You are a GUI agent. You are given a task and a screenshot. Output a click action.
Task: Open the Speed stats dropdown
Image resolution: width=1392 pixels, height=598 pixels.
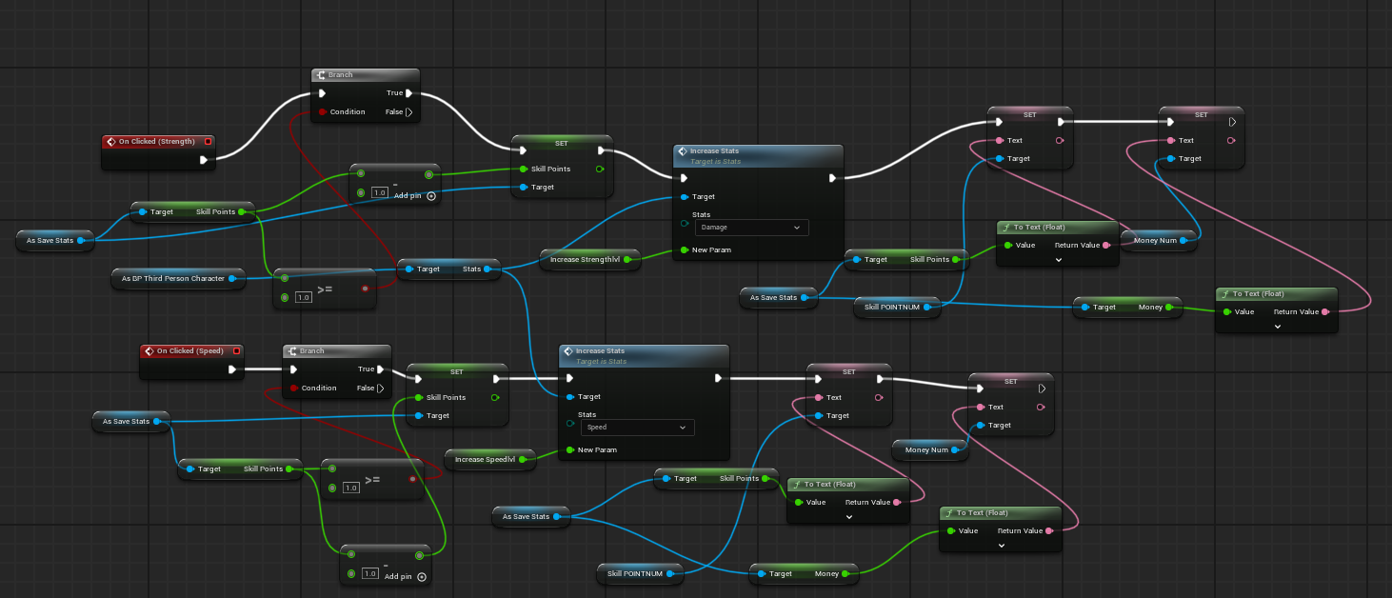point(637,428)
